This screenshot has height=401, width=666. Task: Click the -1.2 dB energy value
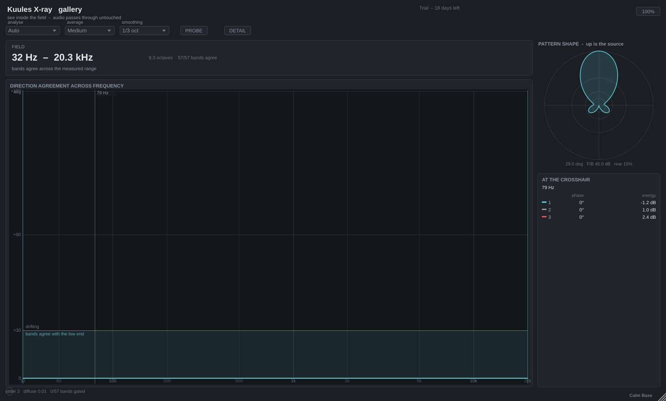[648, 203]
